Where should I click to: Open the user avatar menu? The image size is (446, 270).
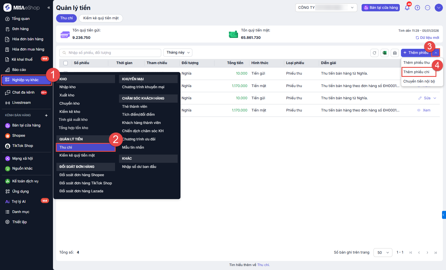(x=439, y=8)
